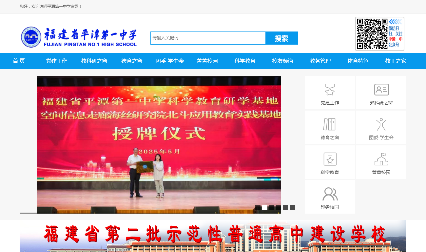The width and height of the screenshot is (426, 252).
Task: Click the 授牌仪式 carousel banner image
Action: pyautogui.click(x=159, y=141)
